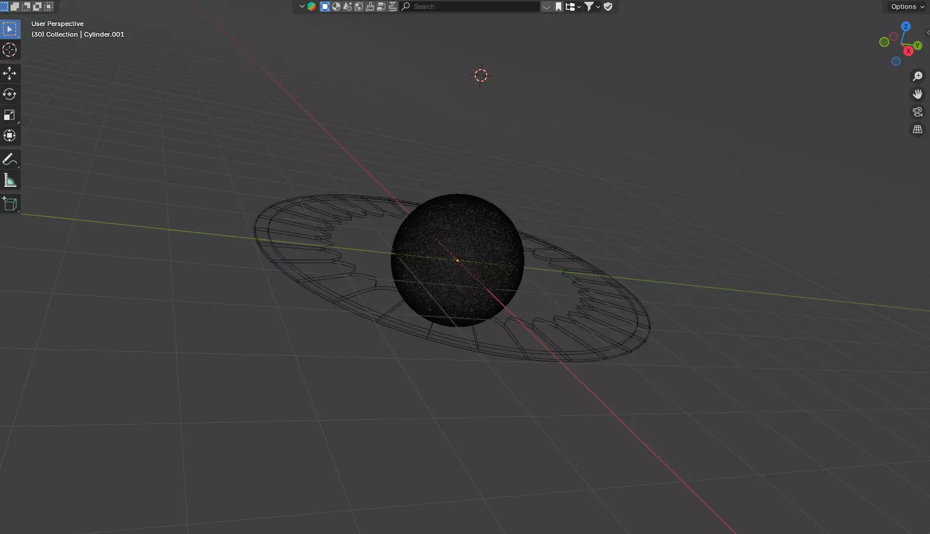930x534 pixels.
Task: Enable Invert Selection mode
Action: click(x=37, y=7)
